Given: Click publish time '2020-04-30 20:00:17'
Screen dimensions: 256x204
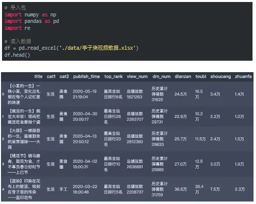Looking at the screenshot, I should [85, 116].
